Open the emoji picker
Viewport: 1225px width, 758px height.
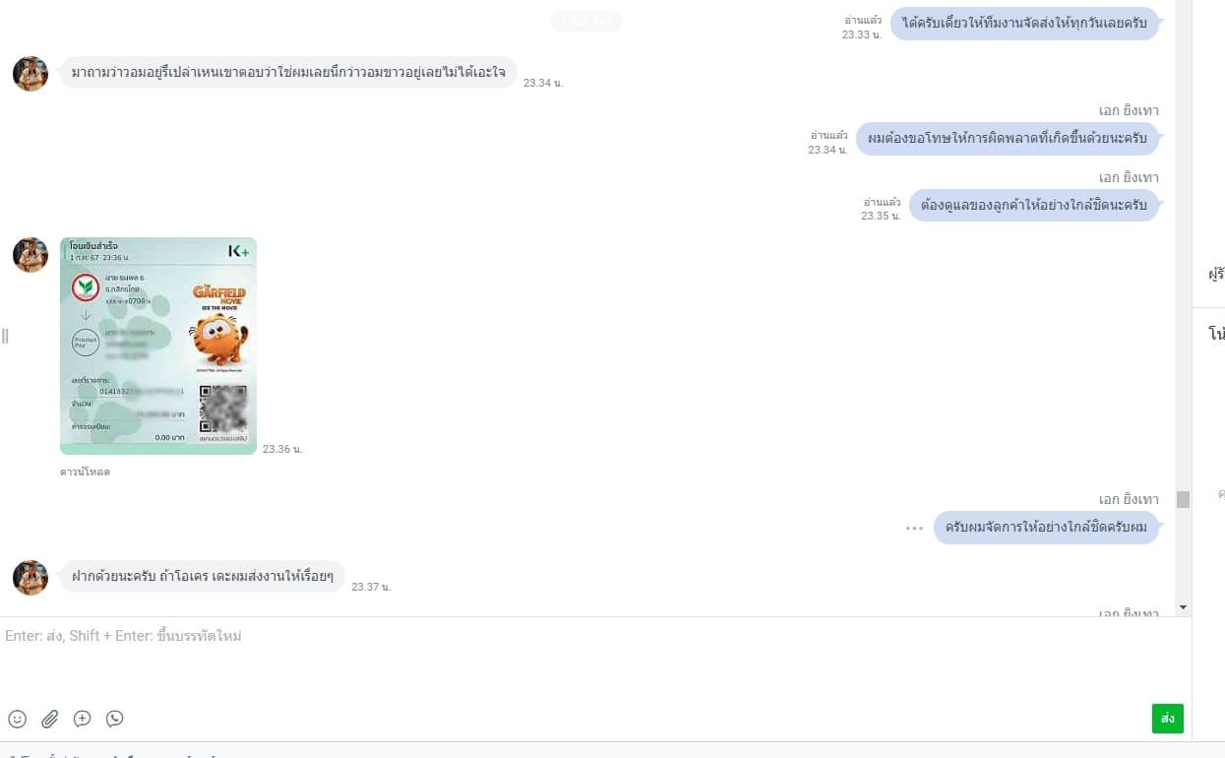click(17, 719)
